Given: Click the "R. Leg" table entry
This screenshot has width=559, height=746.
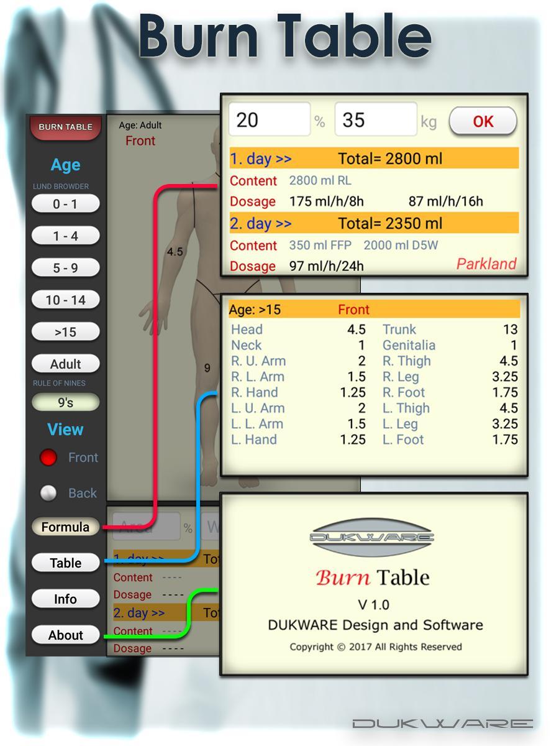Looking at the screenshot, I should pyautogui.click(x=450, y=377).
